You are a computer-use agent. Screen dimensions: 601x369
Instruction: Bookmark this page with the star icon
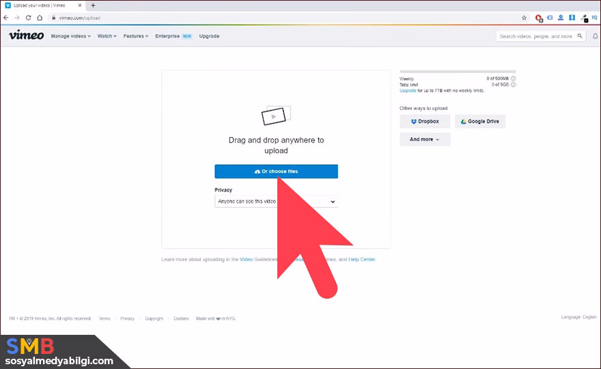tap(525, 18)
